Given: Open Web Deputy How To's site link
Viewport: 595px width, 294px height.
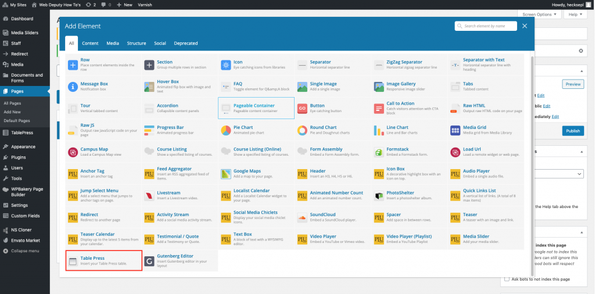Looking at the screenshot, I should tap(56, 5).
